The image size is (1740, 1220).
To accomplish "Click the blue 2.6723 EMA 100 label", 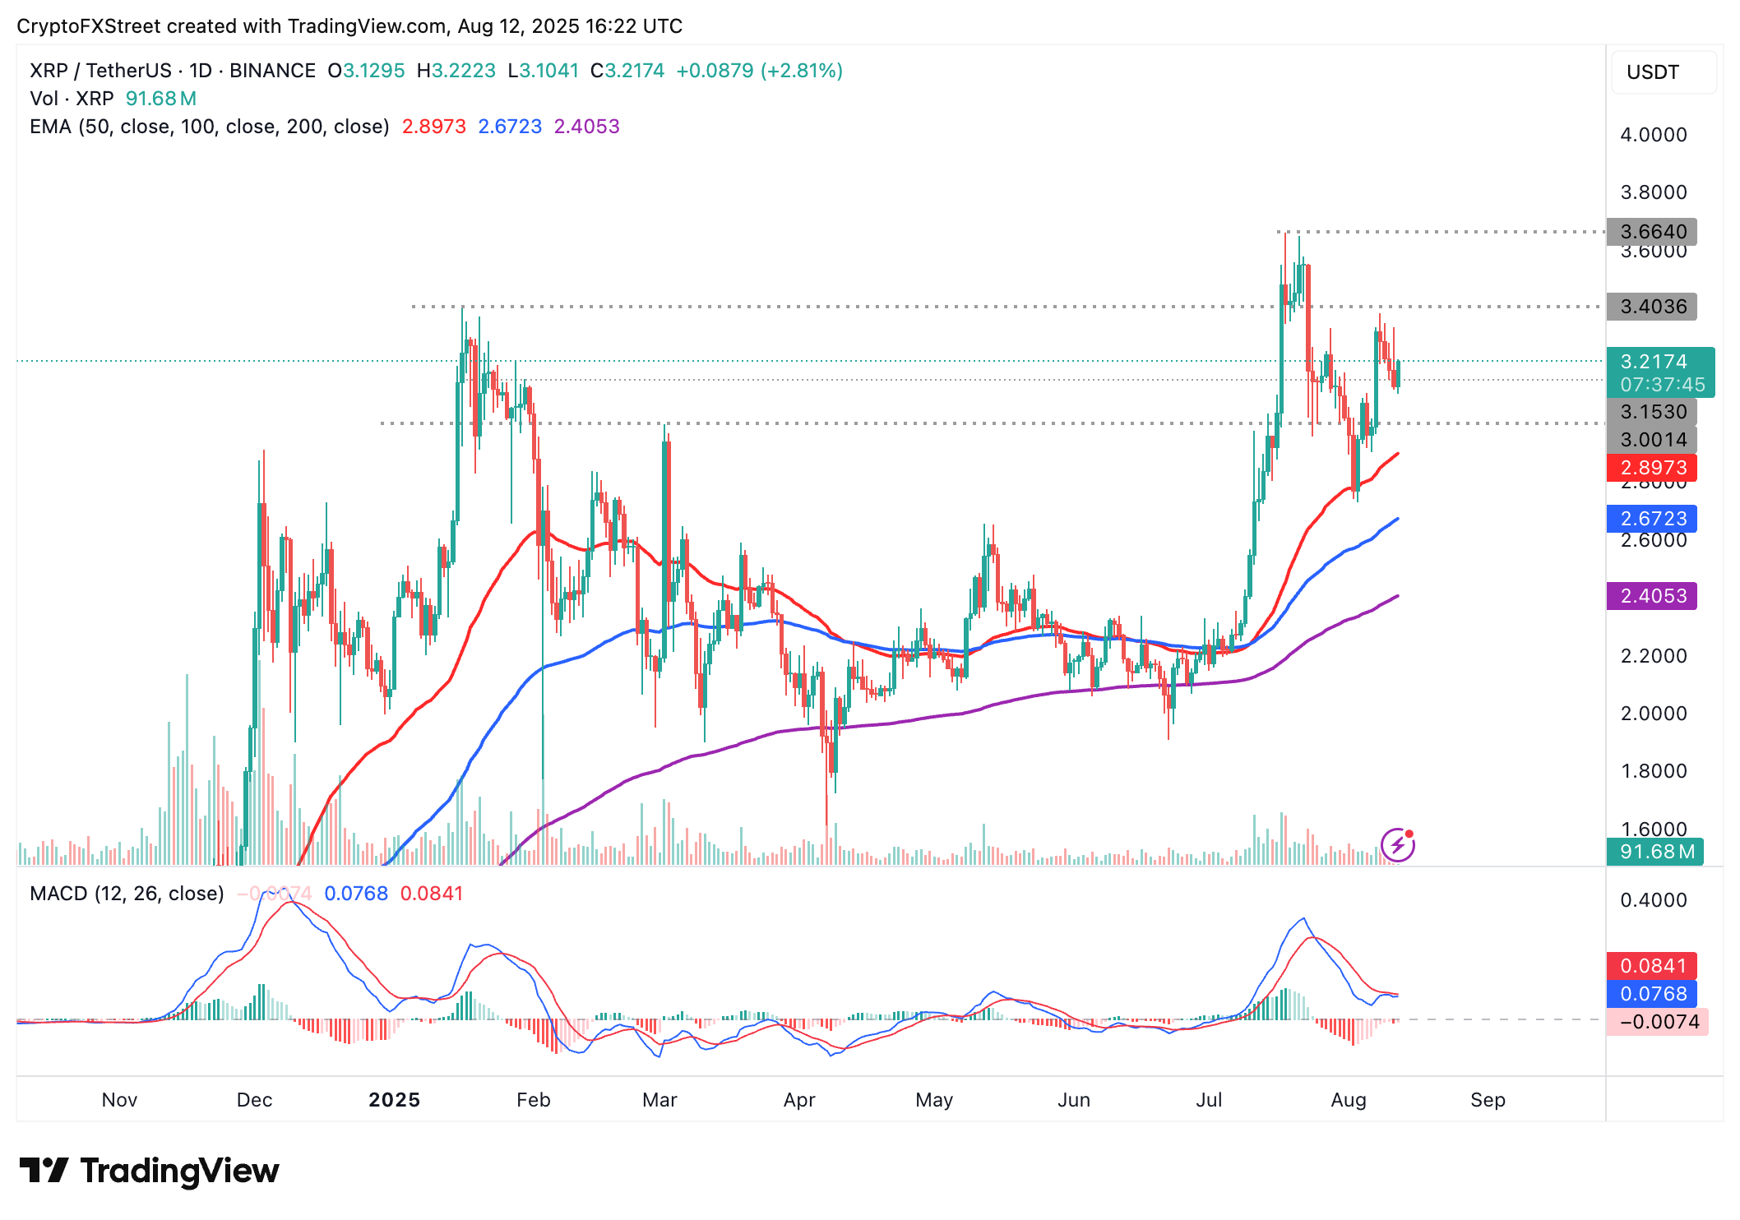I will click(x=1652, y=519).
